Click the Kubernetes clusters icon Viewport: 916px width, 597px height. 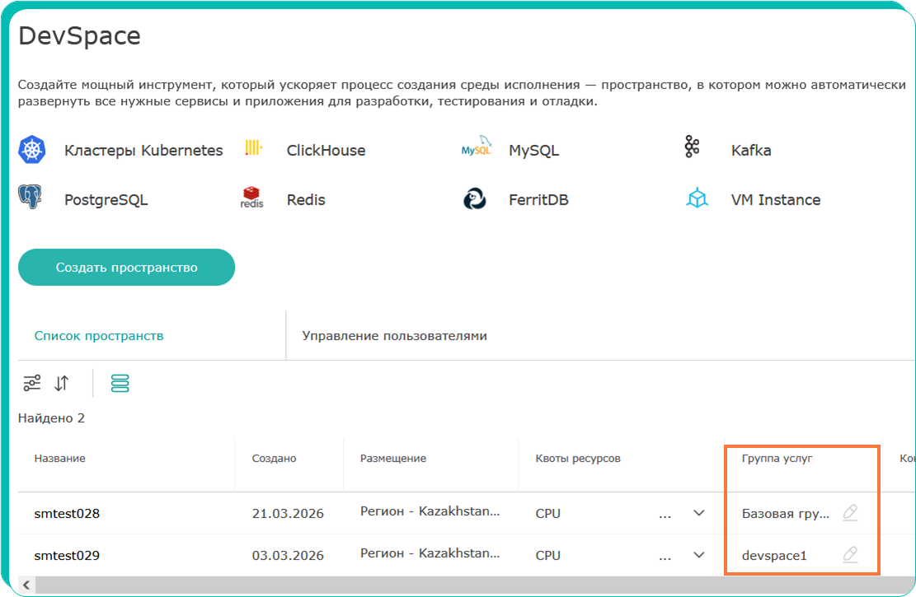[x=31, y=150]
